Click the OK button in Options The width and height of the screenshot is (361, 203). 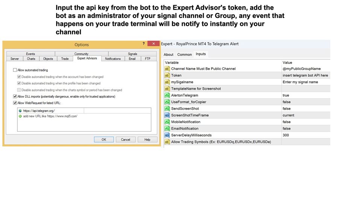[104, 139]
